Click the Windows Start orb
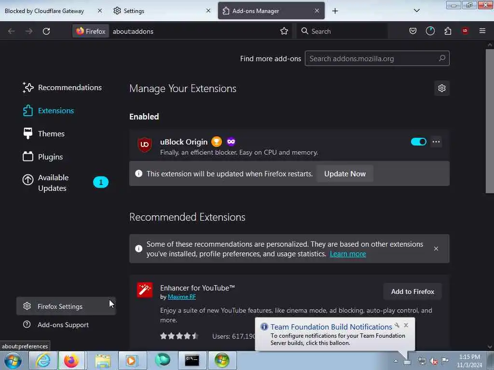The width and height of the screenshot is (494, 370). (13, 360)
